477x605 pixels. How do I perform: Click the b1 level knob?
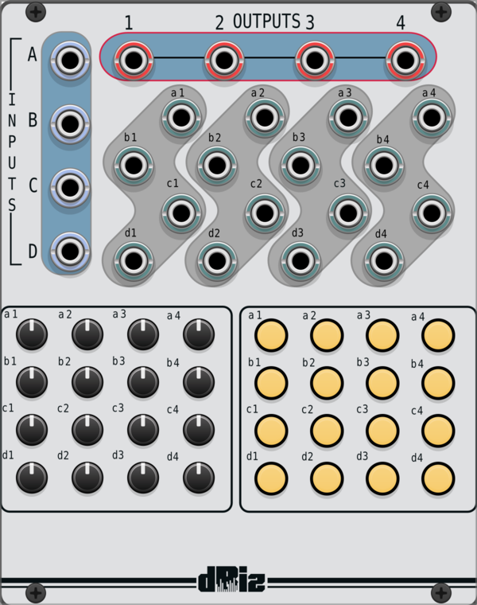click(x=32, y=382)
